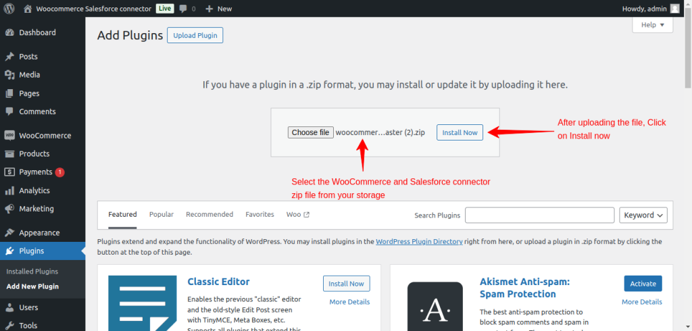Click the Media library icon
Image resolution: width=692 pixels, height=331 pixels.
9,75
